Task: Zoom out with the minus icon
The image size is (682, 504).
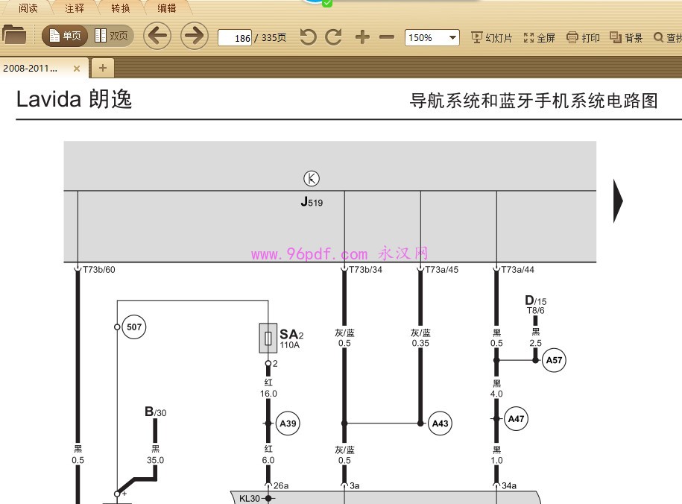Action: click(x=387, y=37)
